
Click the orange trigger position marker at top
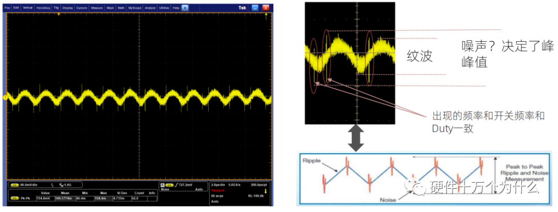pos(59,14)
